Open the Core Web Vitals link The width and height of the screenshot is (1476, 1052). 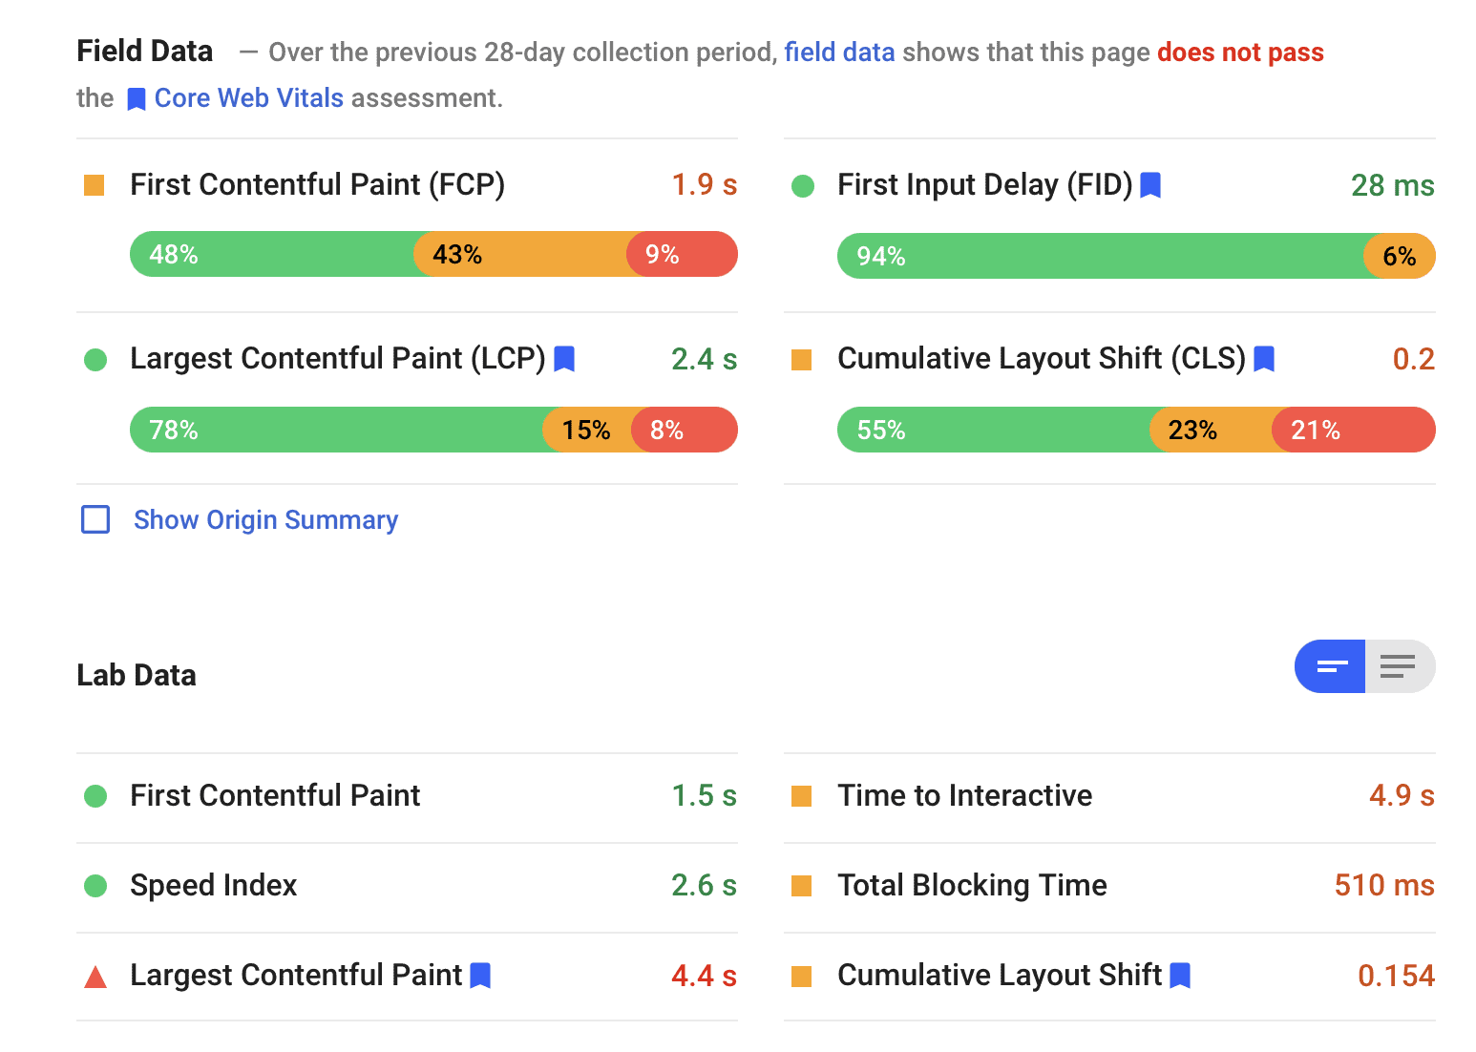coord(248,98)
